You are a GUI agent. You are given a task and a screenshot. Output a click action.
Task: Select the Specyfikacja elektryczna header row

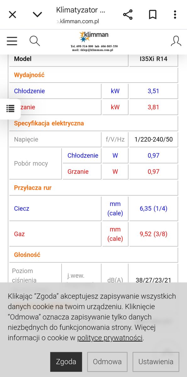pyautogui.click(x=93, y=123)
